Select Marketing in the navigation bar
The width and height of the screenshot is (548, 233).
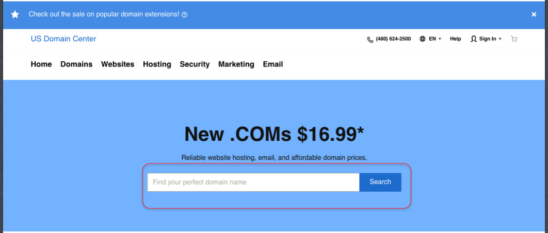click(236, 64)
